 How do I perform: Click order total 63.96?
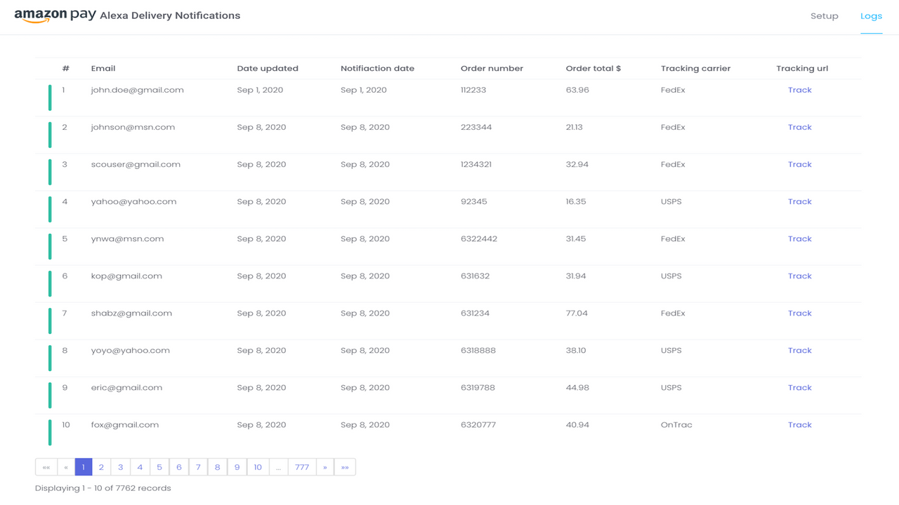tap(577, 90)
